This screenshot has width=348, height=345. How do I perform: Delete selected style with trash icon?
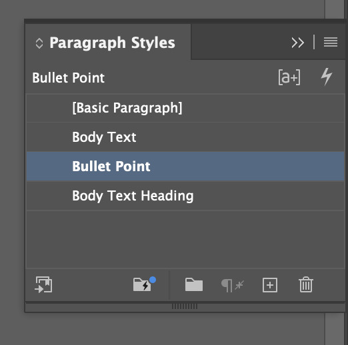coord(306,284)
